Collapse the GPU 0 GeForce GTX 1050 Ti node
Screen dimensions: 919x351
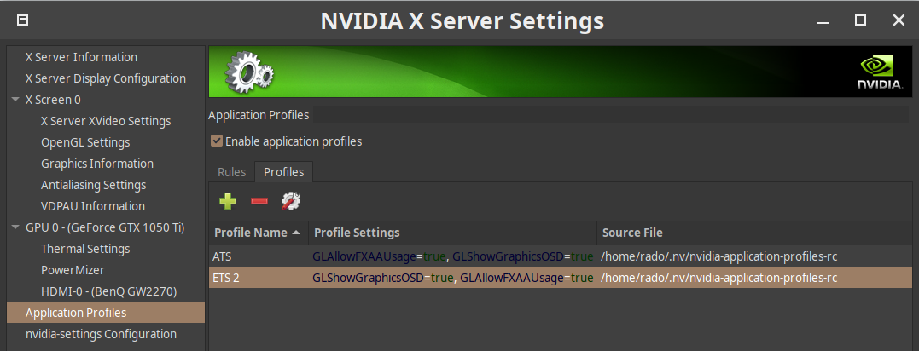tap(15, 227)
